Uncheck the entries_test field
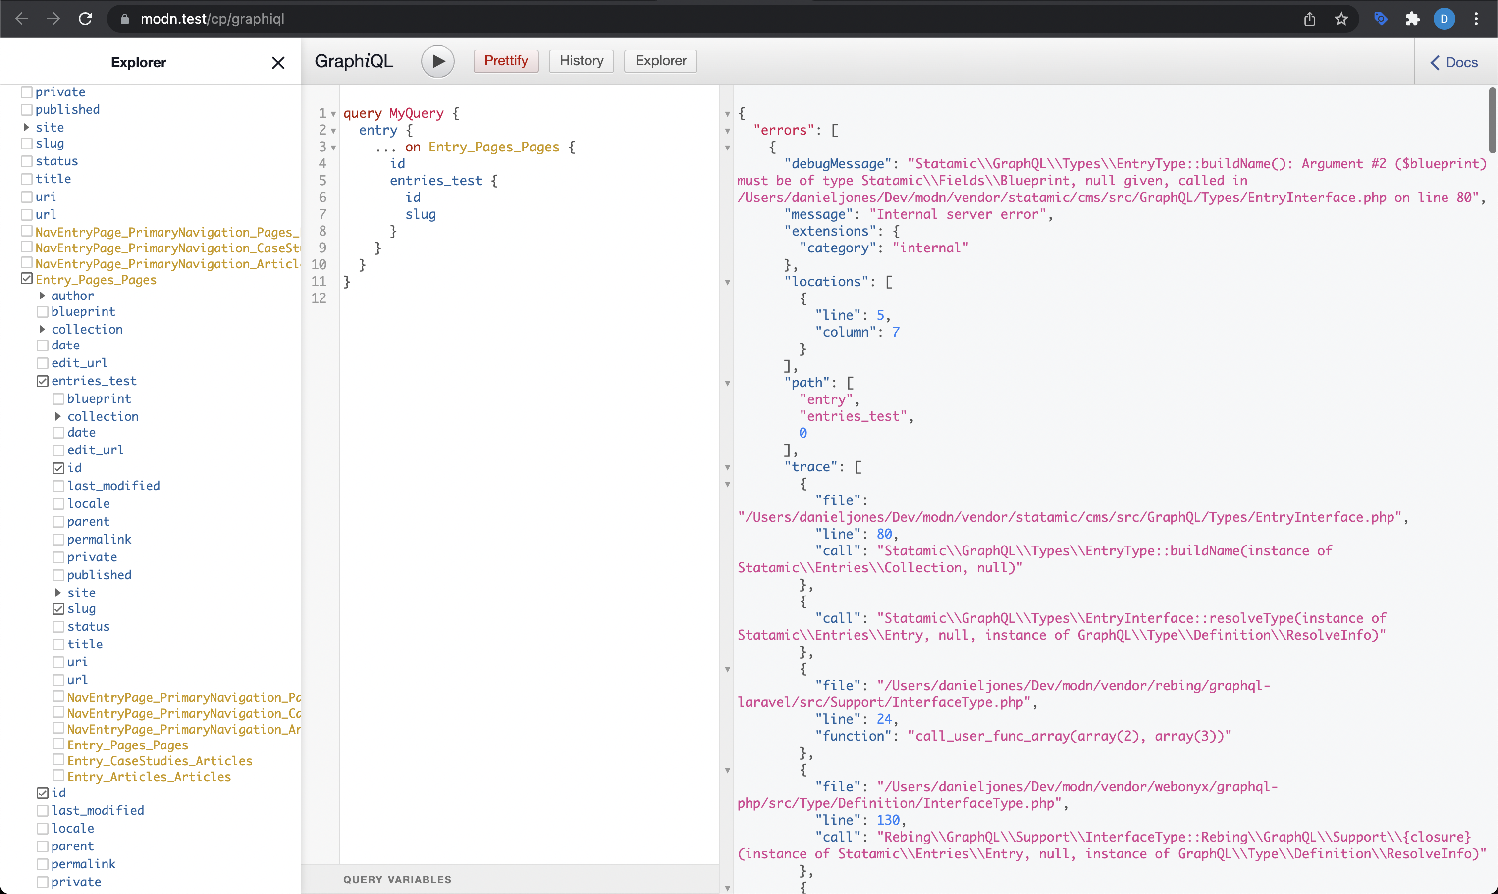1498x894 pixels. (42, 380)
